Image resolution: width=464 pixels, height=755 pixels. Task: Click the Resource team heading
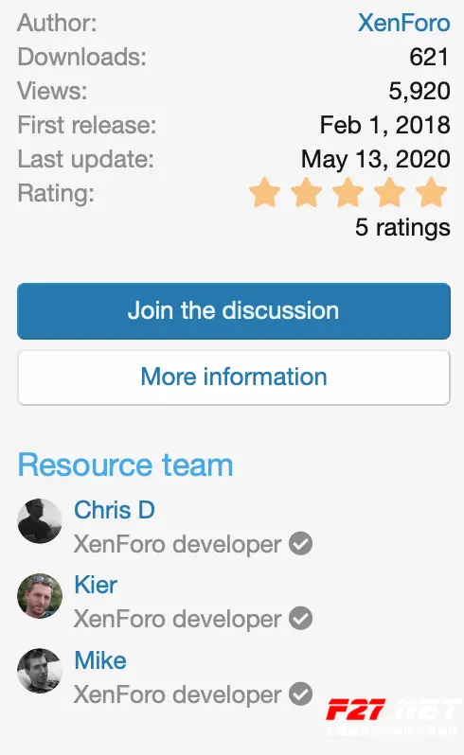click(125, 465)
